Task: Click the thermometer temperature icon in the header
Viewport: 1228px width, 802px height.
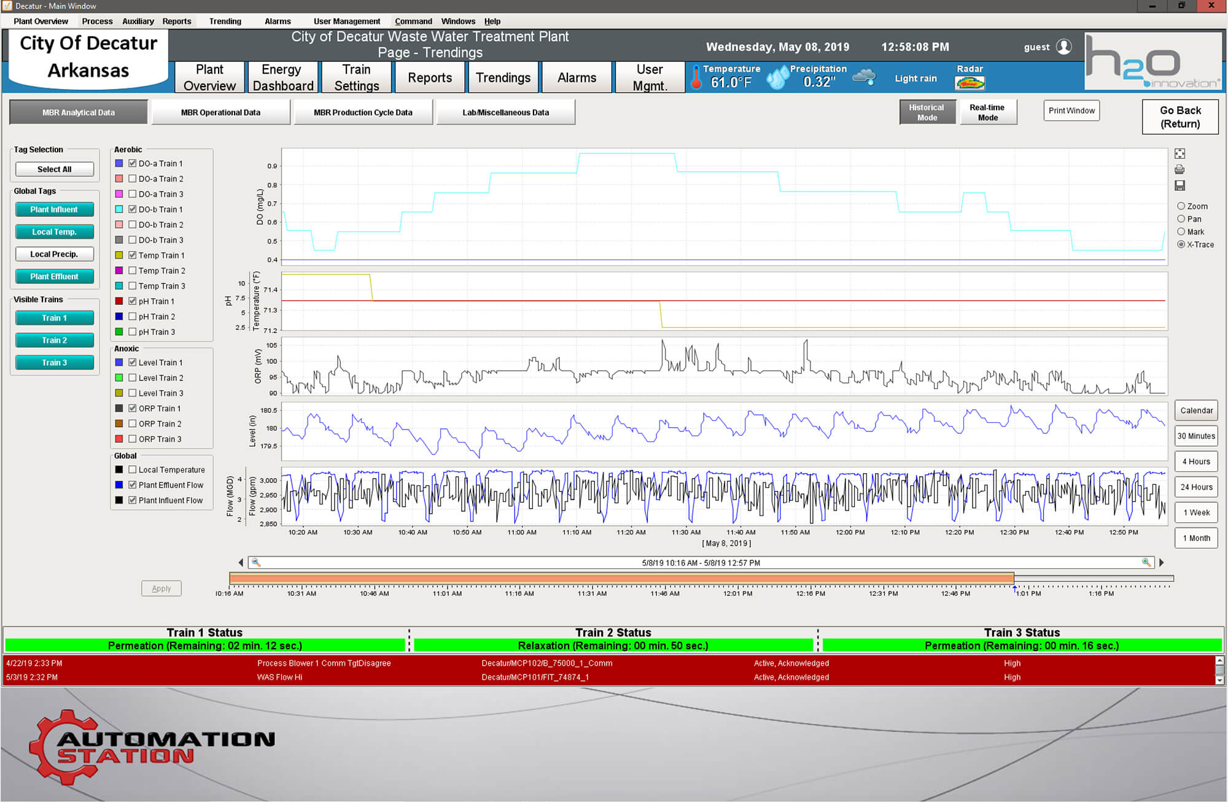Action: coord(696,77)
